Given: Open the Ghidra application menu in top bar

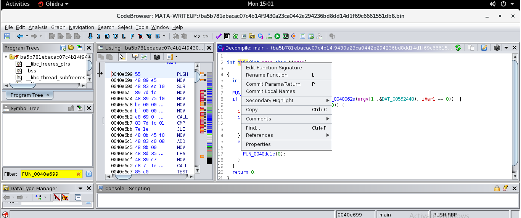Looking at the screenshot, I should (x=53, y=4).
